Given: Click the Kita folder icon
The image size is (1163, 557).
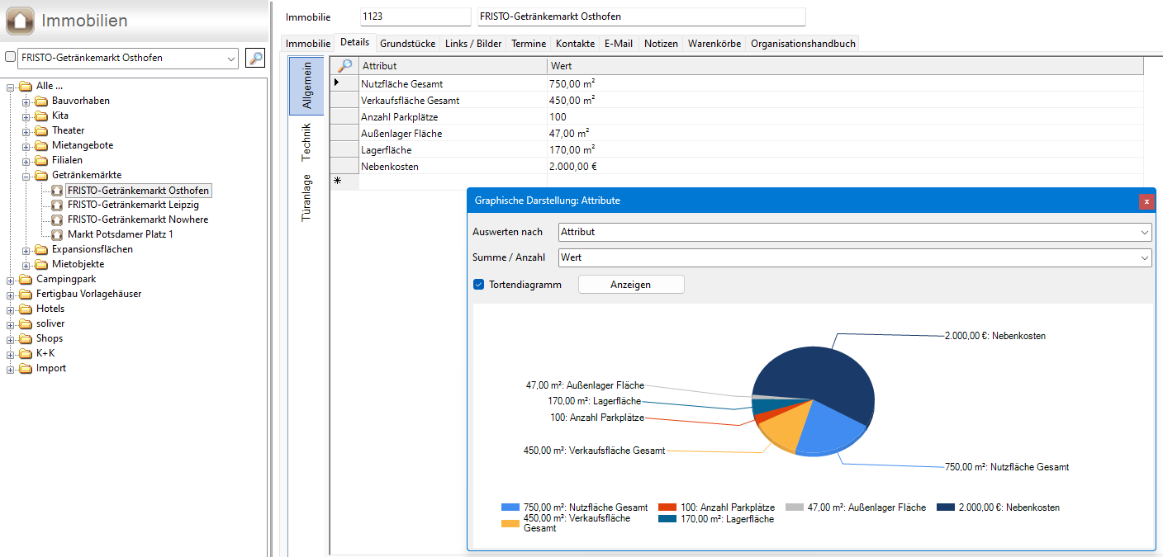Looking at the screenshot, I should (41, 116).
